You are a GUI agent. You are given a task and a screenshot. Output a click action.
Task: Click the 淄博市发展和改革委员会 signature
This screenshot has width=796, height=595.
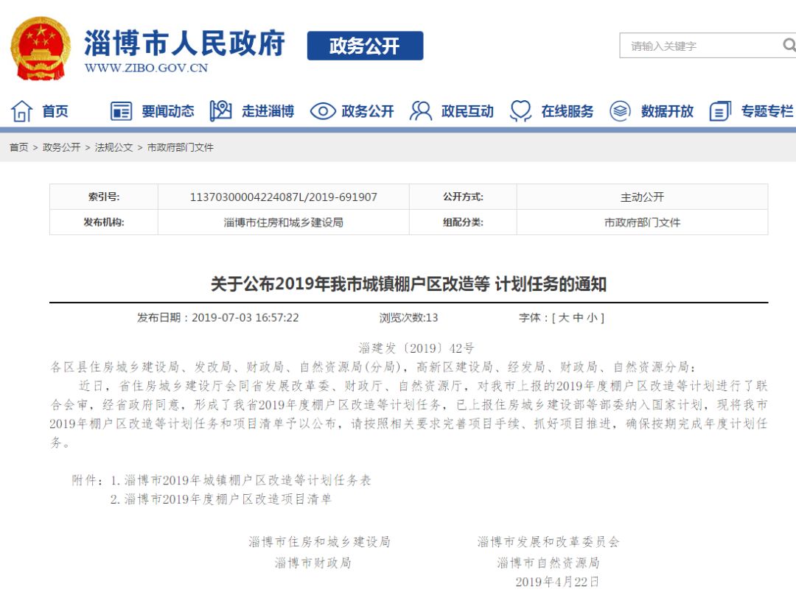548,542
